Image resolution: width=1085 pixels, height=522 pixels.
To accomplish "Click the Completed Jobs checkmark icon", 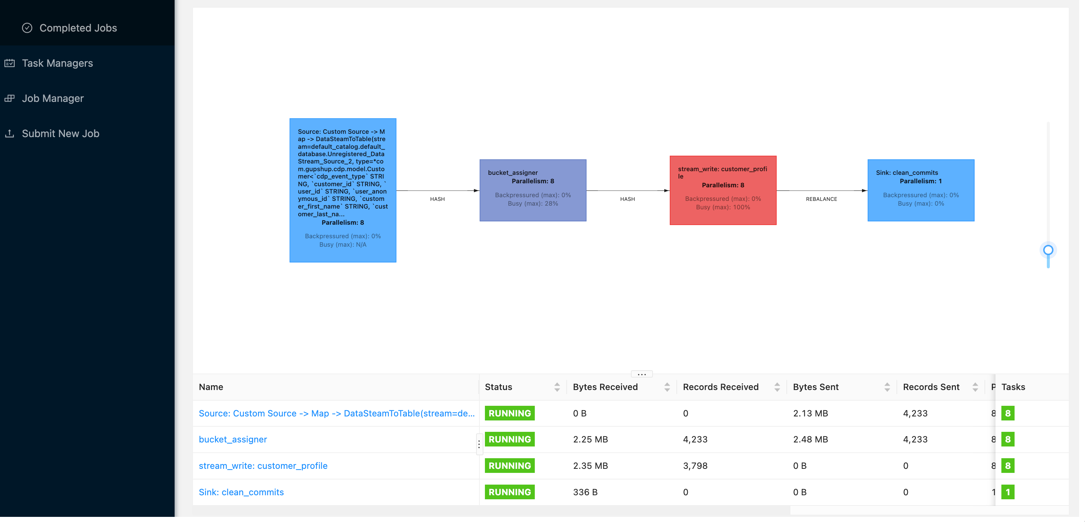I will tap(27, 28).
